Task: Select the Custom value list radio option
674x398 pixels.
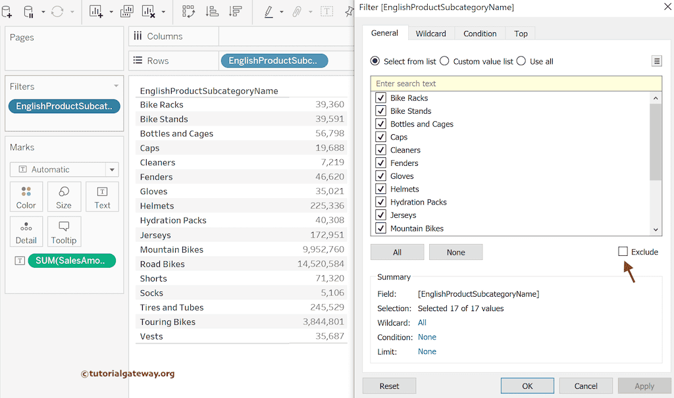Action: (x=445, y=61)
